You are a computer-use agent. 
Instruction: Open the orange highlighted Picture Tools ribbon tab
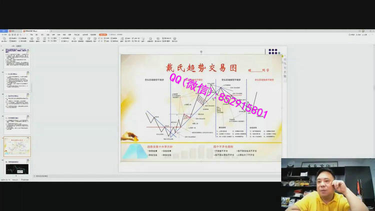click(103, 34)
